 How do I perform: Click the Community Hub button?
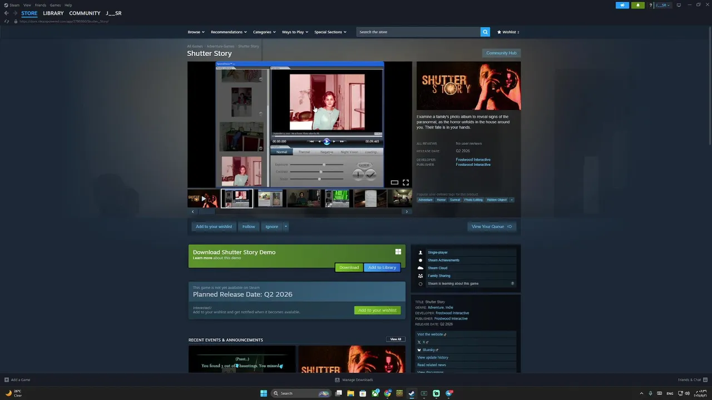[x=501, y=53]
